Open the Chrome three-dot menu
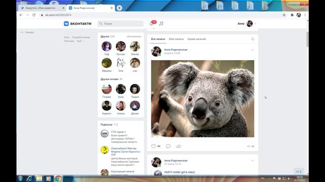 point(305,15)
